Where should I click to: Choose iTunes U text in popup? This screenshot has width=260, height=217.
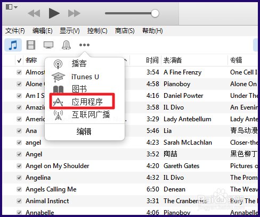coord(85,77)
